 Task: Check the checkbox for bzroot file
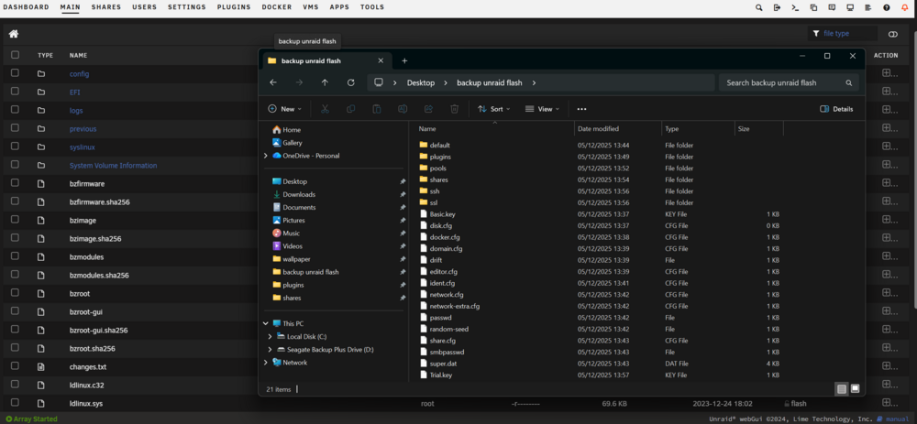click(15, 293)
